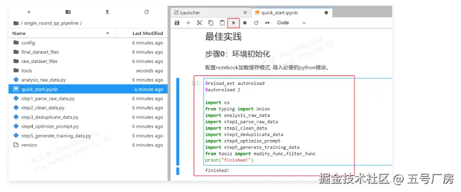Open the final_dataset_files folder
The image size is (461, 192).
click(x=88, y=52)
